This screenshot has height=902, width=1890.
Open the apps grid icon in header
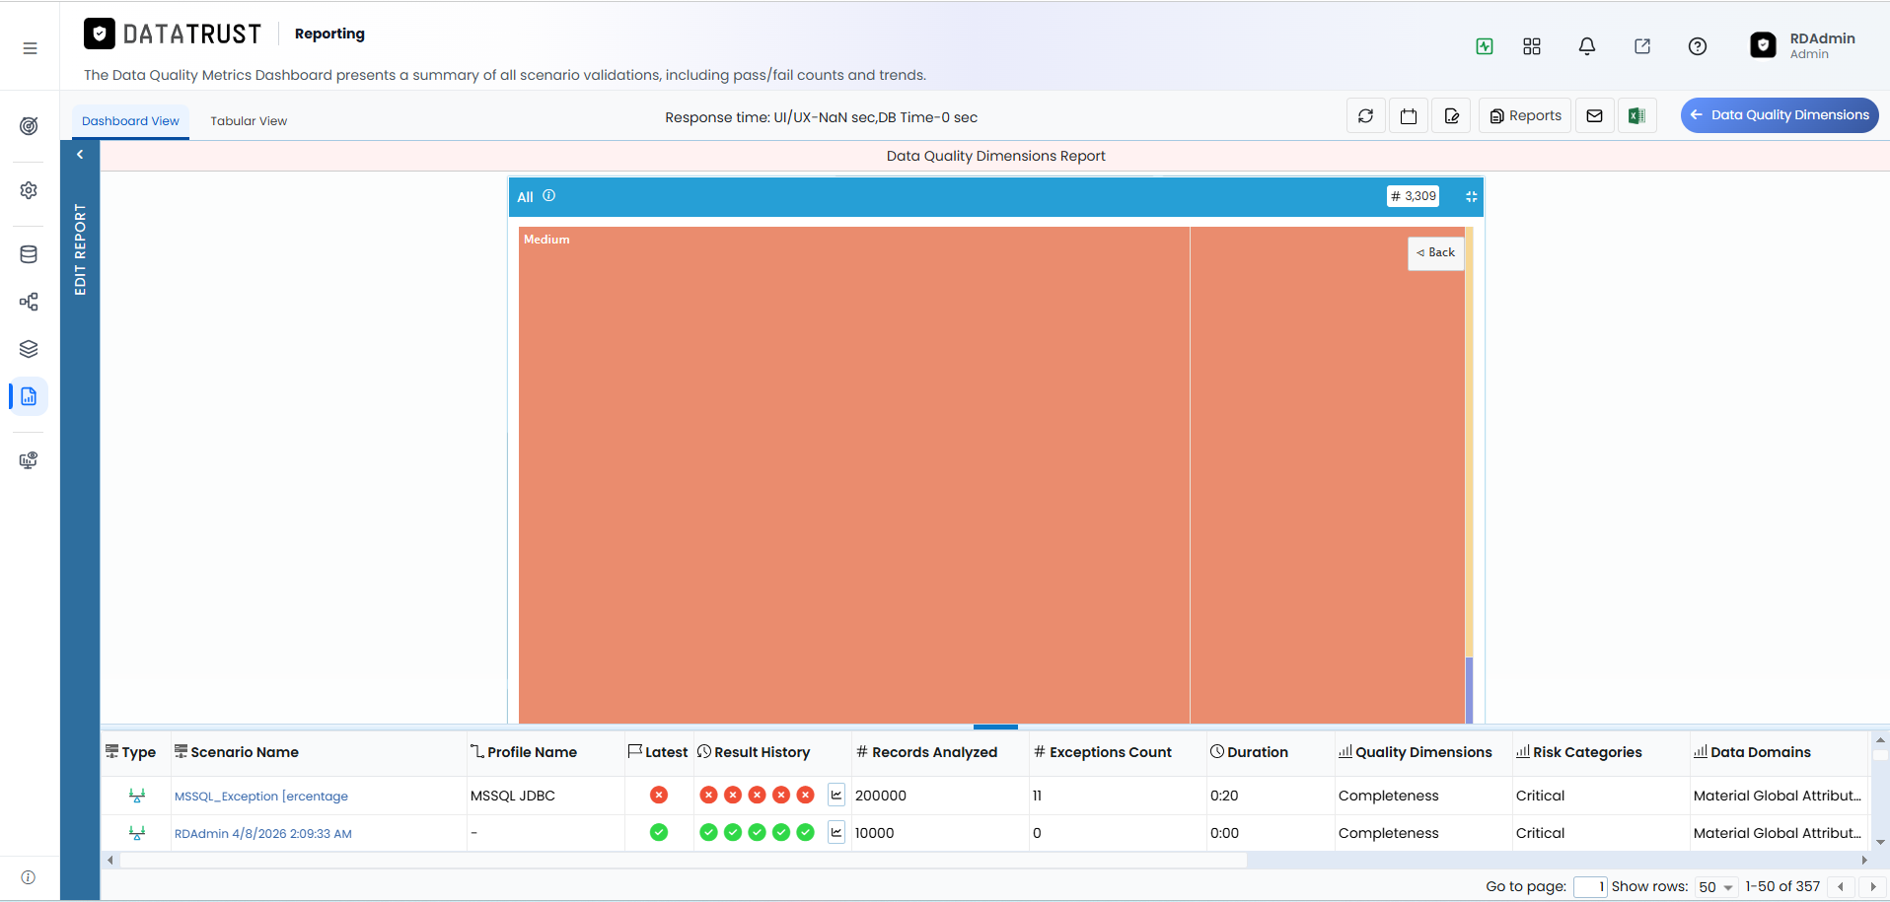1531,46
